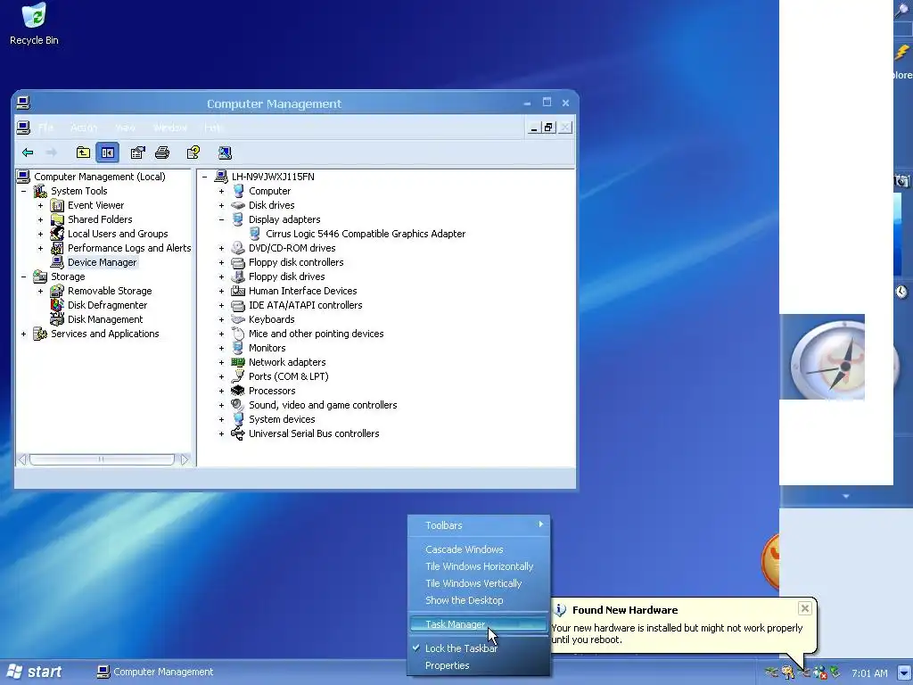Open the Toolbars submenu

coord(479,525)
